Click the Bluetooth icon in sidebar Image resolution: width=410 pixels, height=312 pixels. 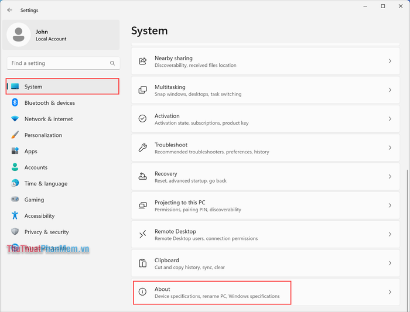click(15, 102)
